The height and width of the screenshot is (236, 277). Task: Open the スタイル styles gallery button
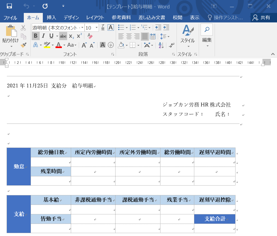tap(187, 36)
